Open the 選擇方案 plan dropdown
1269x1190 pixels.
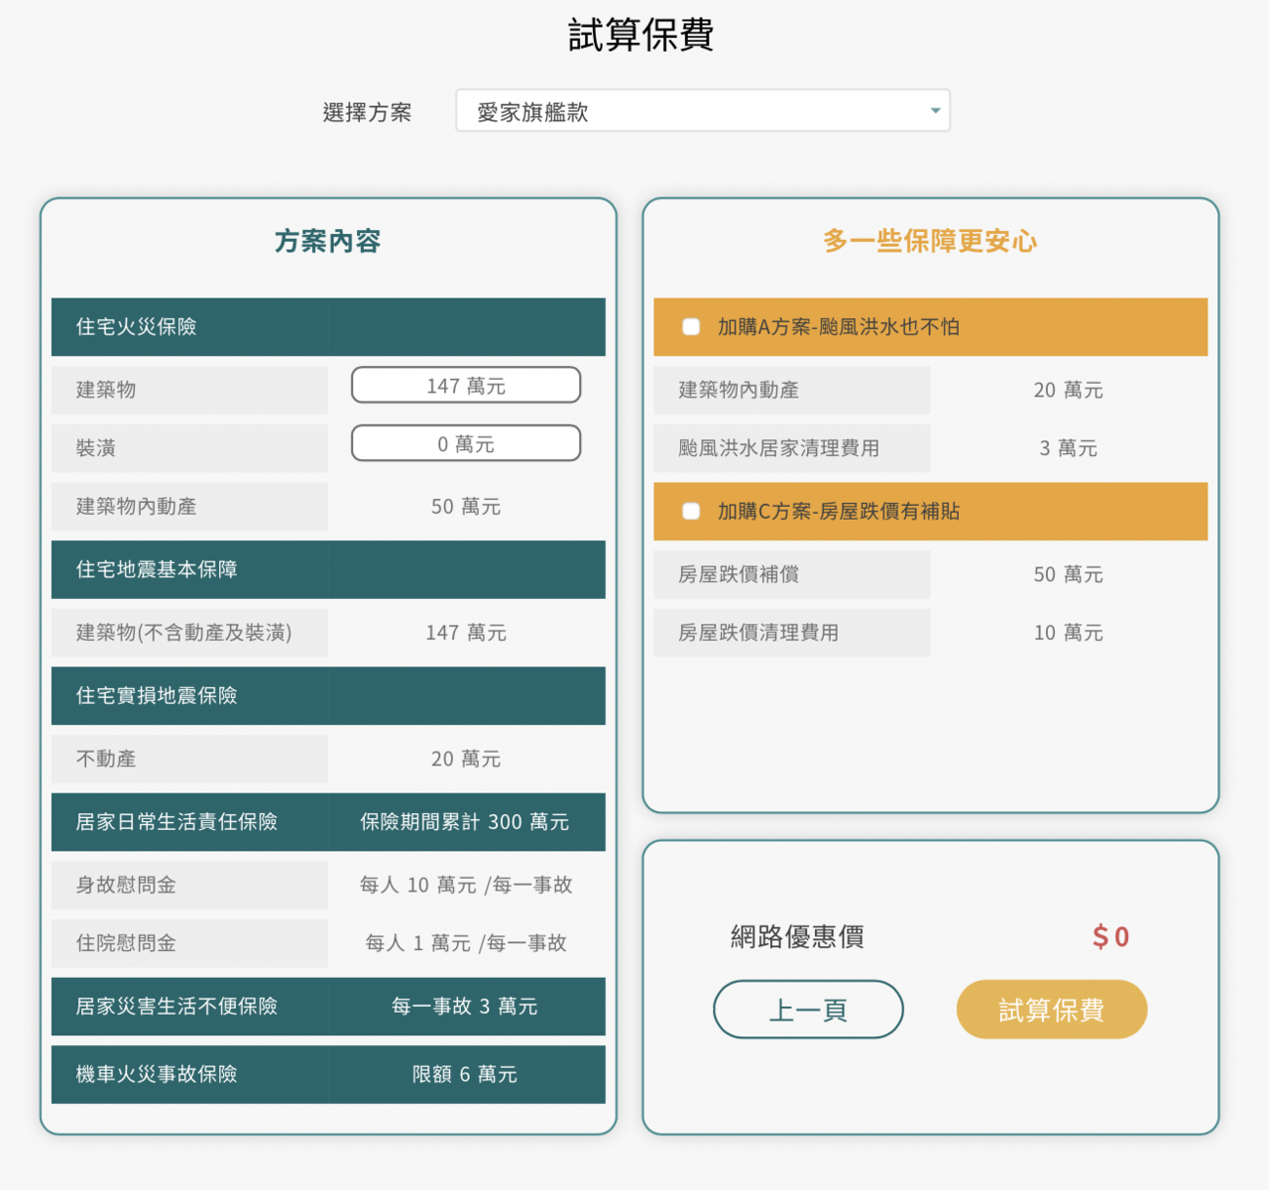tap(702, 111)
